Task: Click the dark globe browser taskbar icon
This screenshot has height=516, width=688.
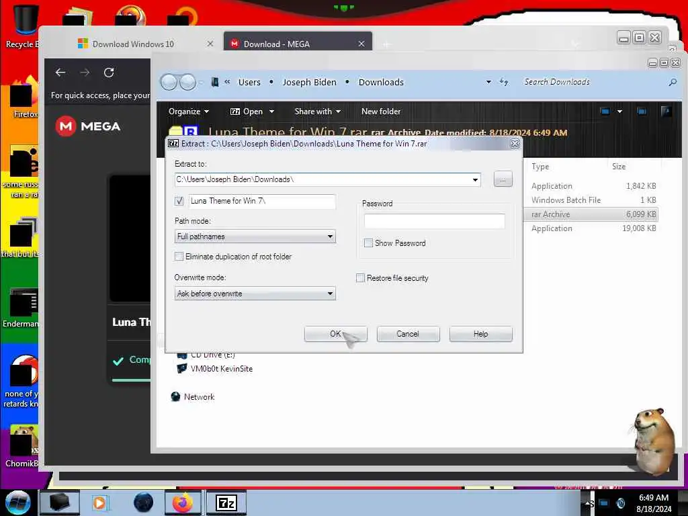Action: tap(144, 503)
